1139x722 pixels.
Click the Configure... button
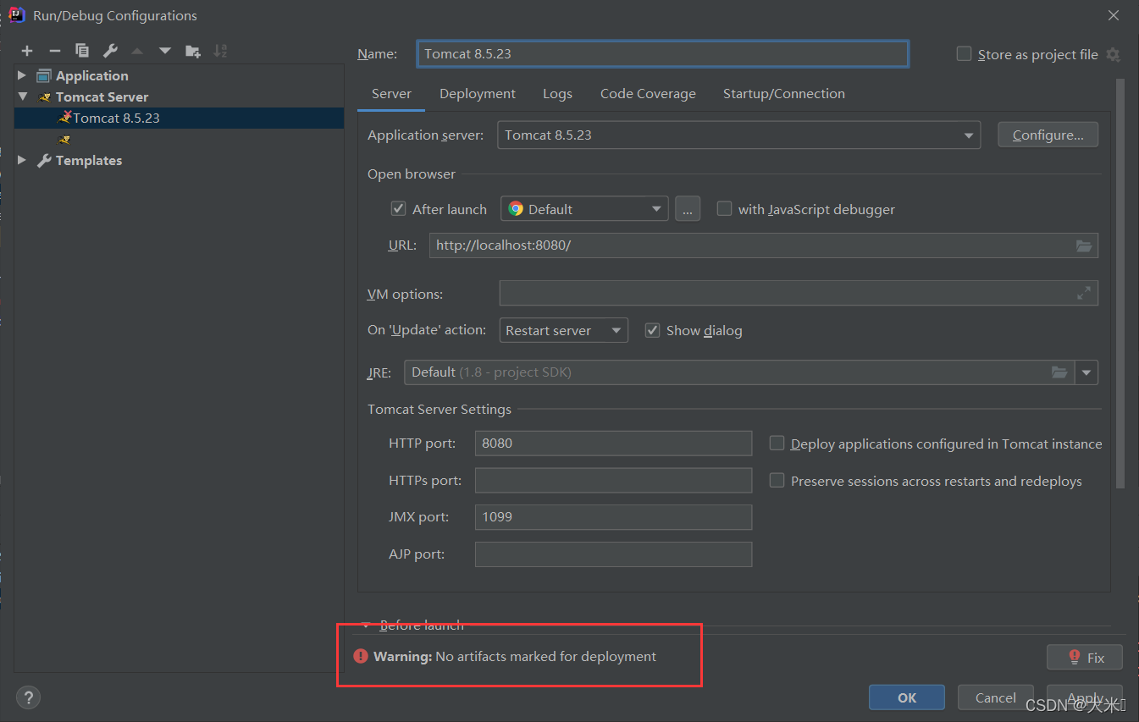pos(1048,135)
